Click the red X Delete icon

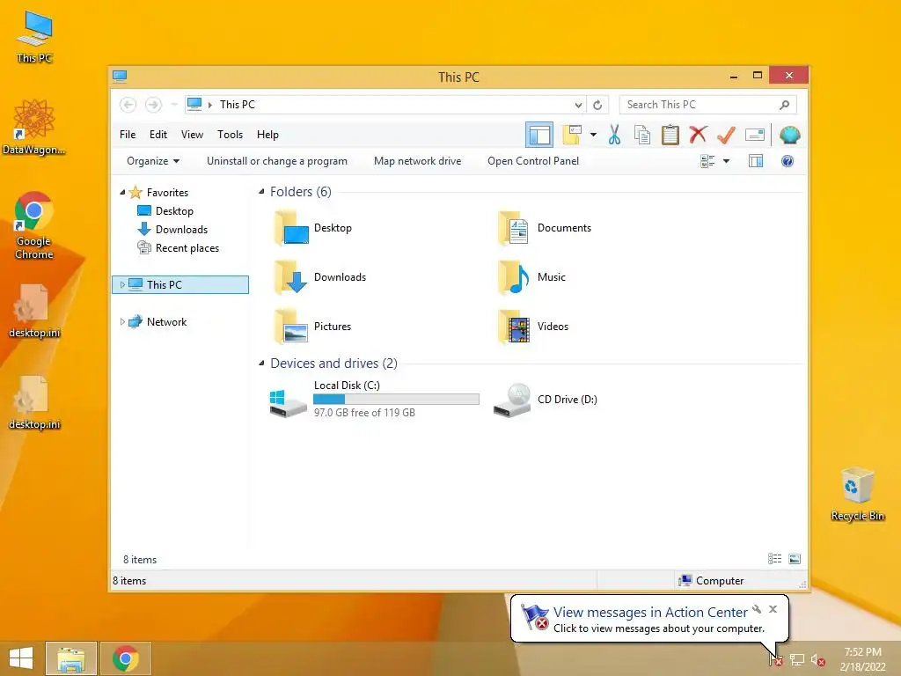pyautogui.click(x=698, y=135)
